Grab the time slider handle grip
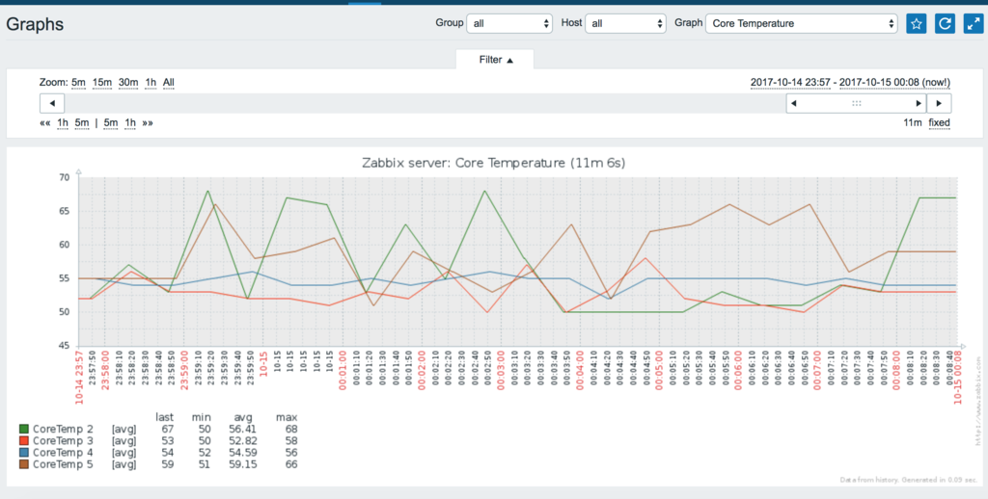Image resolution: width=988 pixels, height=499 pixels. pos(857,103)
